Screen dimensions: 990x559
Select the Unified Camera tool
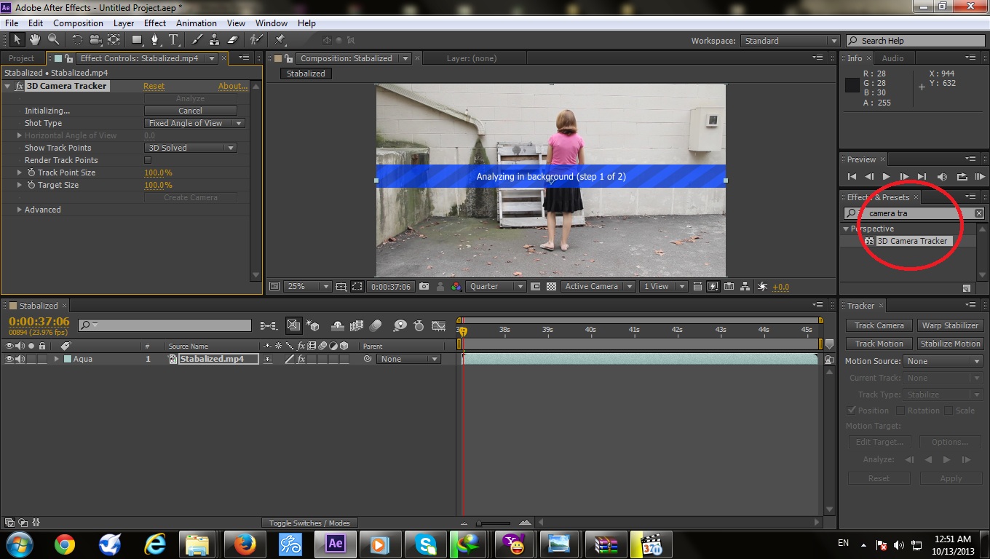coord(95,40)
